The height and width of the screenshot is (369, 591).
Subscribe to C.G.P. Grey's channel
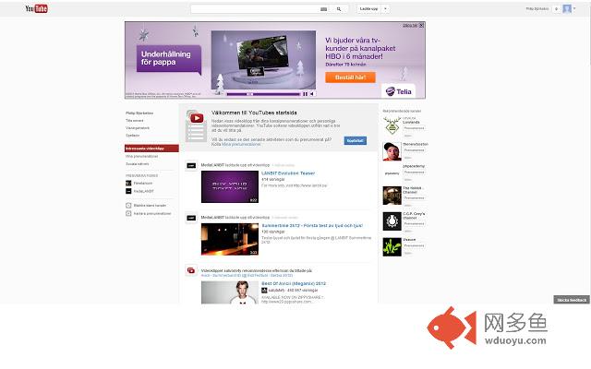coord(415,223)
